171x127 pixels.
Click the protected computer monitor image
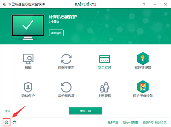[x=28, y=27]
